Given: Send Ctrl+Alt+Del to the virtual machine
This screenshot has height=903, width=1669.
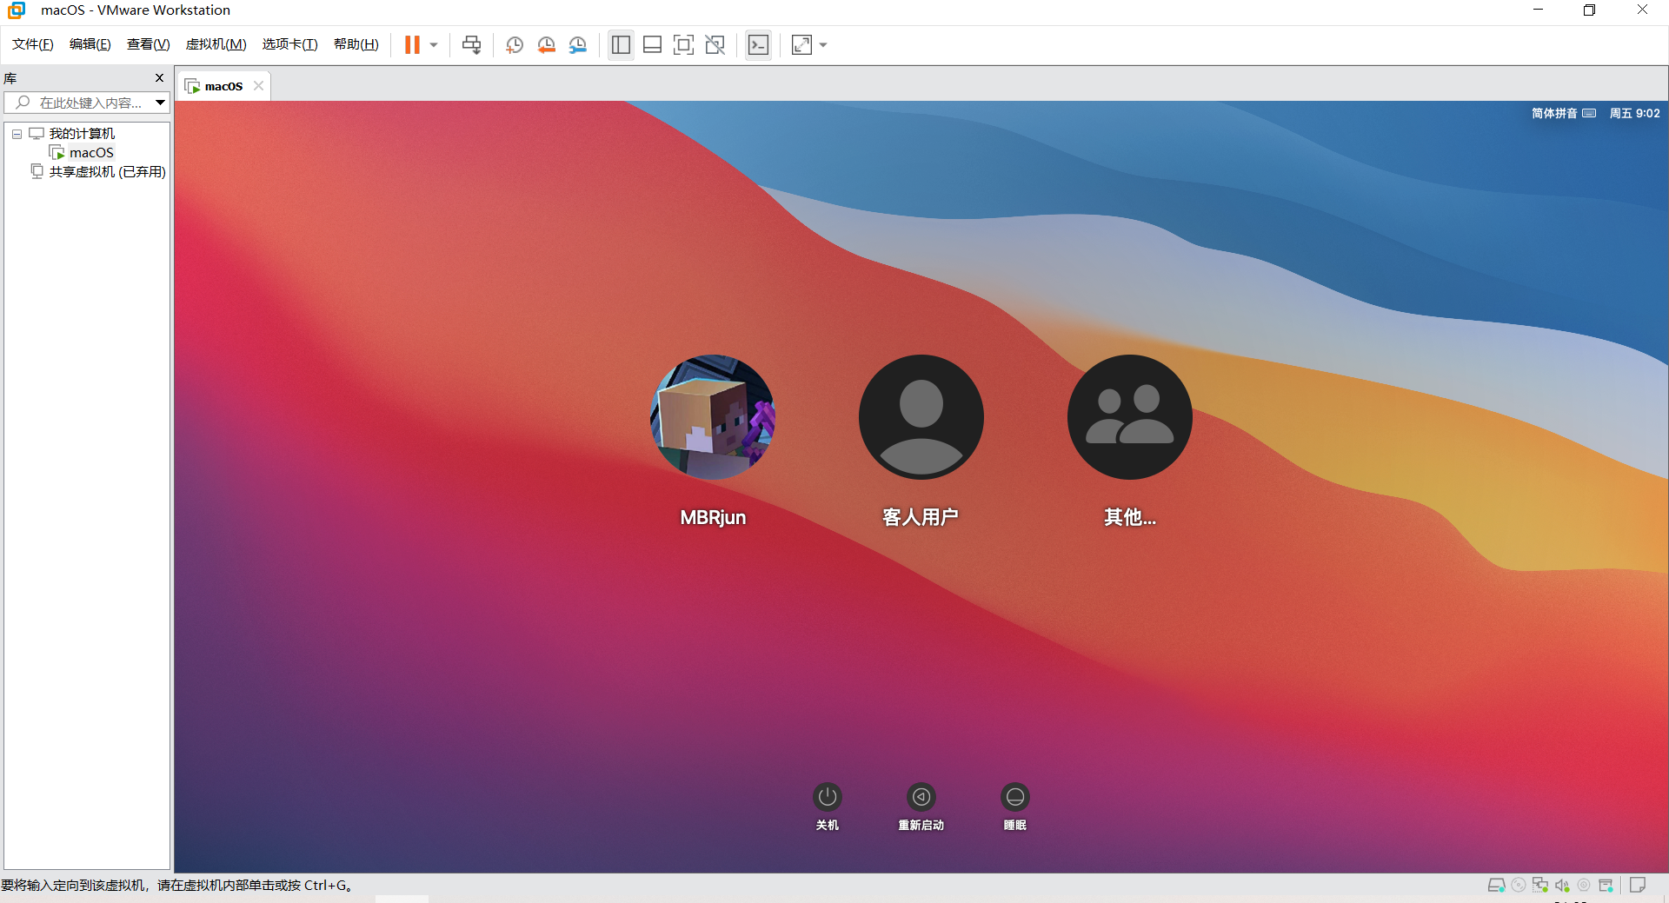Looking at the screenshot, I should pos(471,44).
